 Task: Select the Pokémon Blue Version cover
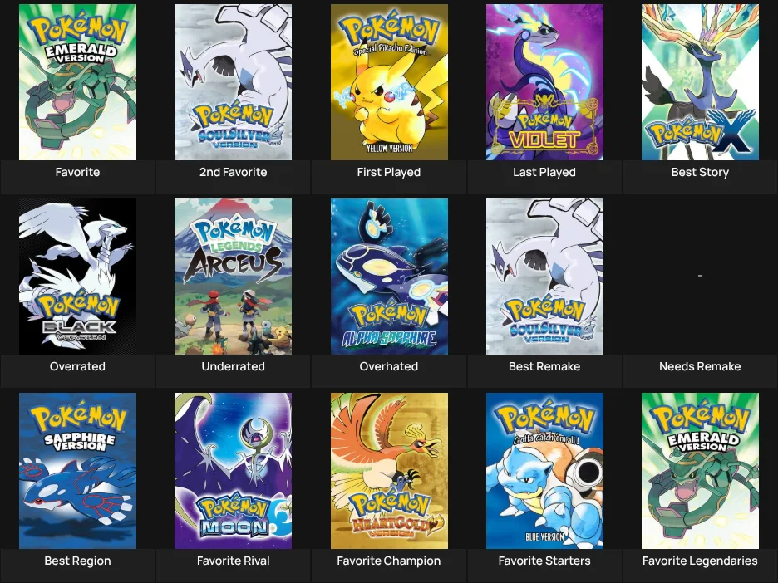click(x=544, y=471)
